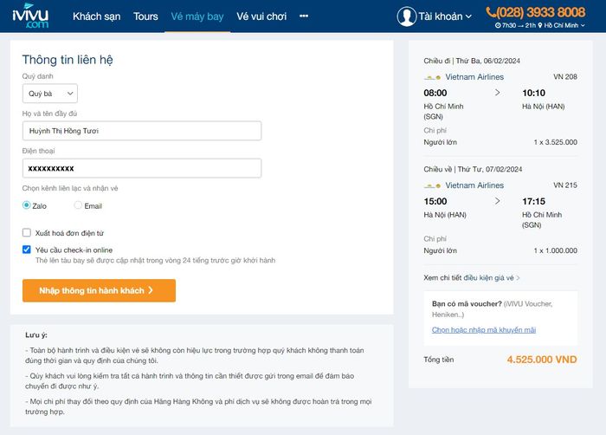
Task: Open the three-dots more menu in navbar
Action: pyautogui.click(x=303, y=16)
